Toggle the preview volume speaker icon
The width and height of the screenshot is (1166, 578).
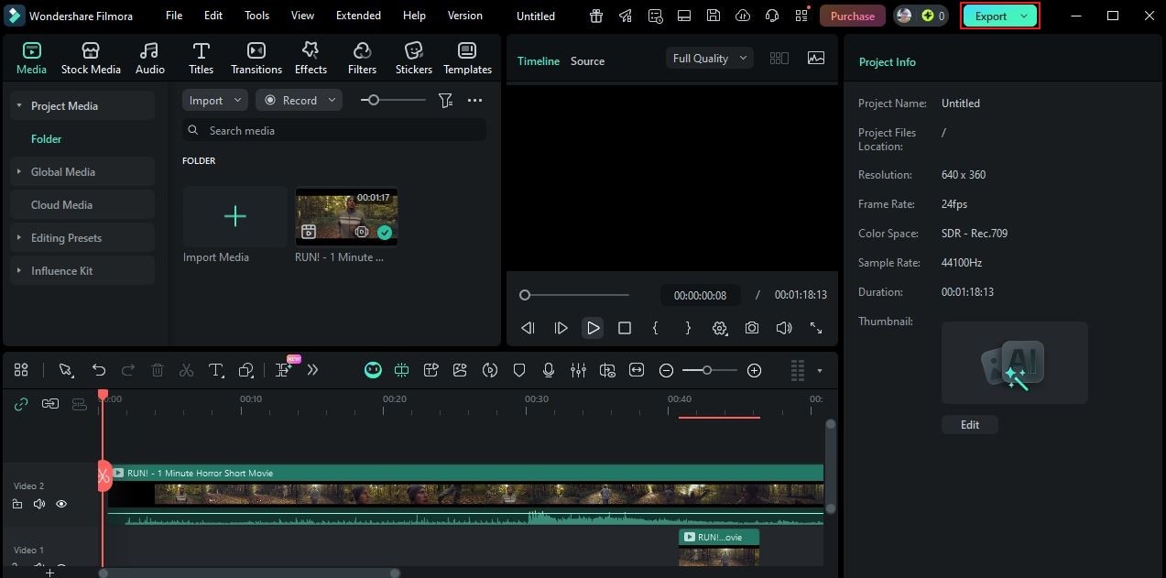coord(784,328)
